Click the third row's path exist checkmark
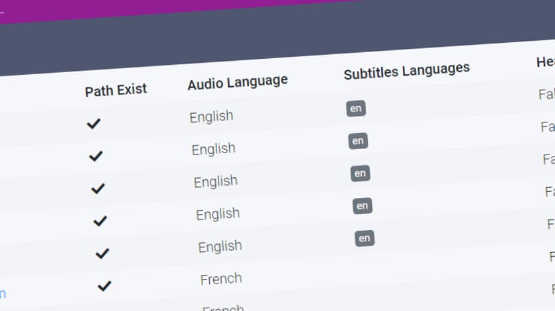 (x=98, y=189)
